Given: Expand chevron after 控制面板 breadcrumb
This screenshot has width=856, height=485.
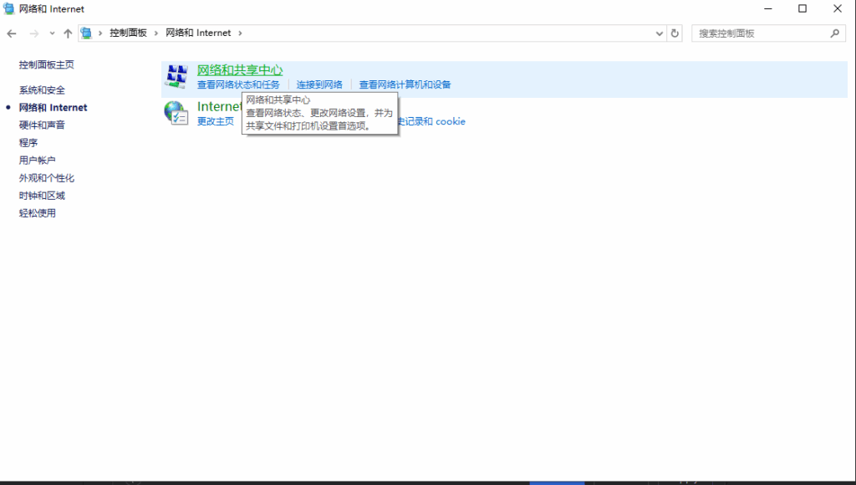Looking at the screenshot, I should (156, 33).
